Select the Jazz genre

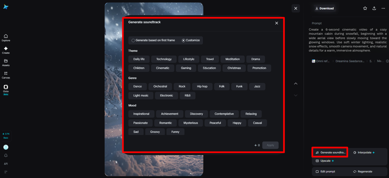pos(257,86)
